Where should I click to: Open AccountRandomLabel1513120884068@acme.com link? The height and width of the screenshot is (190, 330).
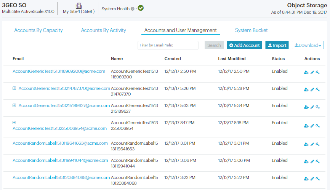pos(61,177)
